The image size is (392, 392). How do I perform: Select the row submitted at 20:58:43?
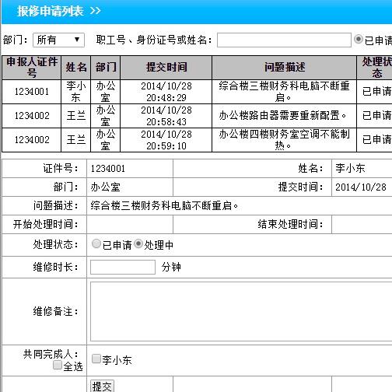[x=197, y=116]
